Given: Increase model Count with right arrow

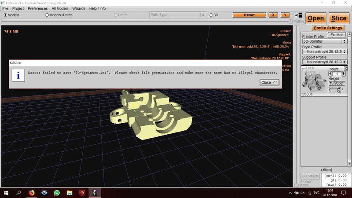Looking at the screenshot, I should (x=345, y=73).
